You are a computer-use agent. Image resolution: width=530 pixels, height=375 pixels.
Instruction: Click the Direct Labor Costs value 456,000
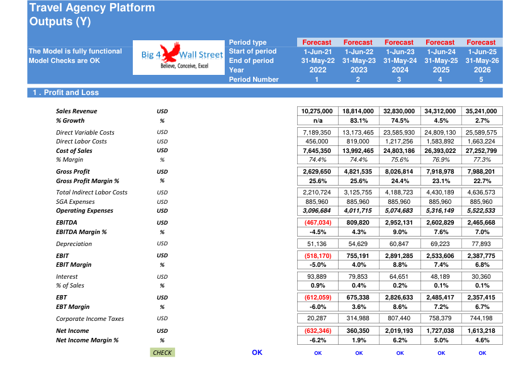318,142
